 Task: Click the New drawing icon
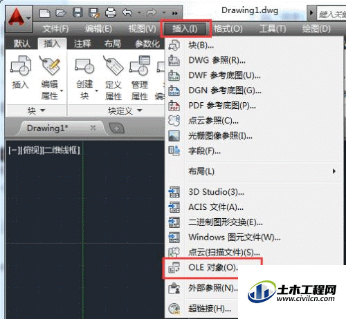coord(45,13)
